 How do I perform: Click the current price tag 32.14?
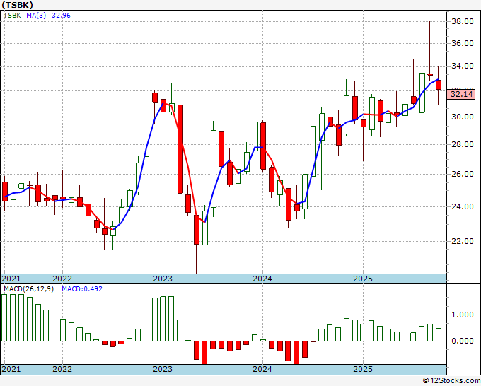(461, 94)
